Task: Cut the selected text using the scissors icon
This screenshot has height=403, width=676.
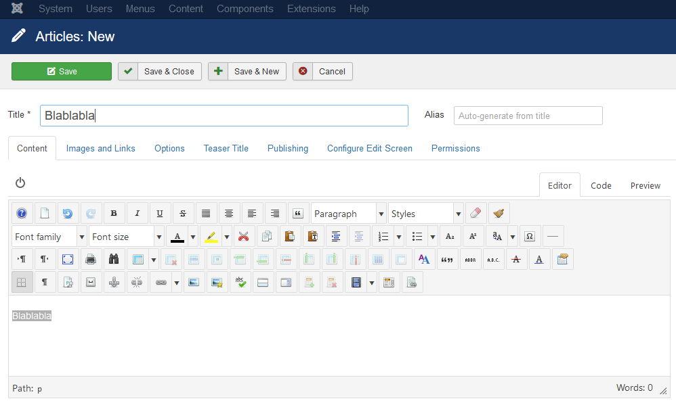Action: click(x=242, y=236)
